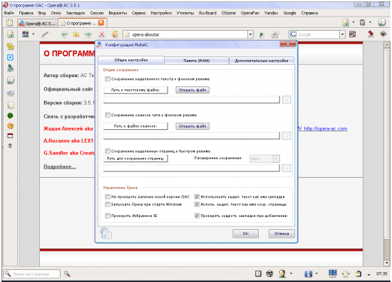Open the Google search engine dropdown arrow
The image size is (392, 282).
[342, 34]
